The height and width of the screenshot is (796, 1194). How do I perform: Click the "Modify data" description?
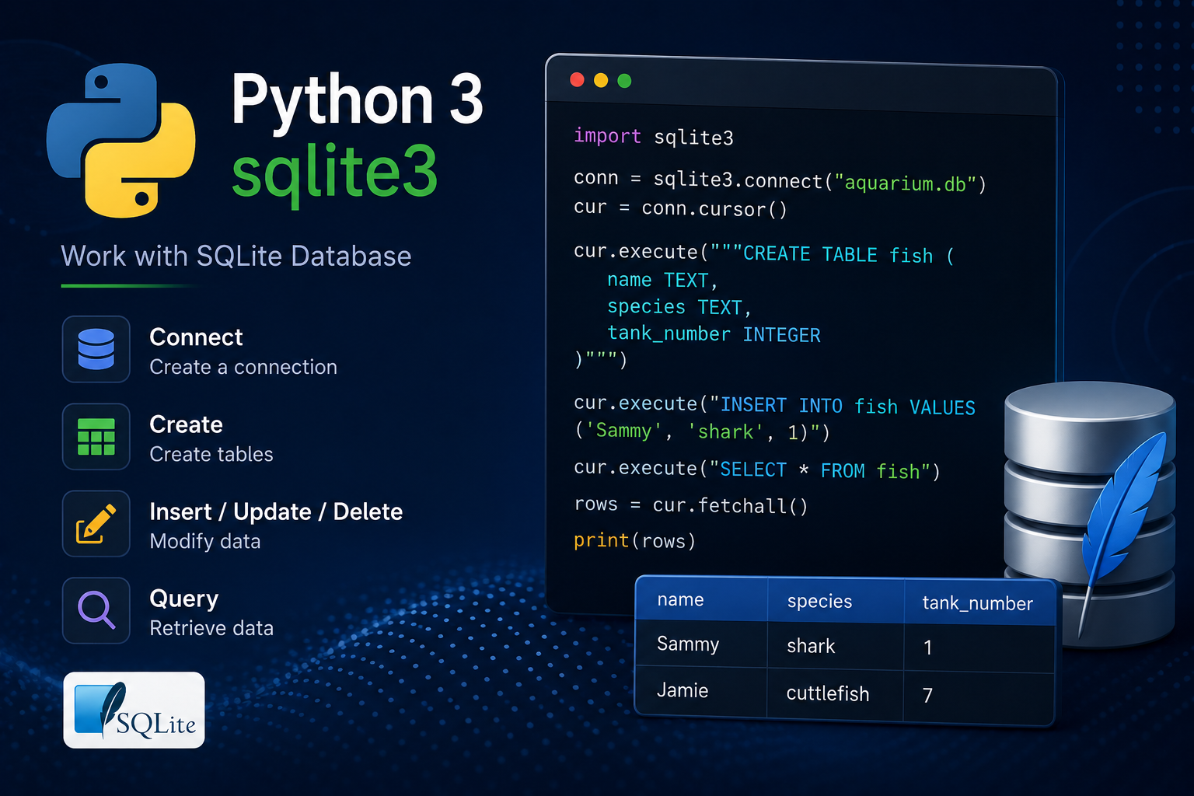tap(205, 541)
